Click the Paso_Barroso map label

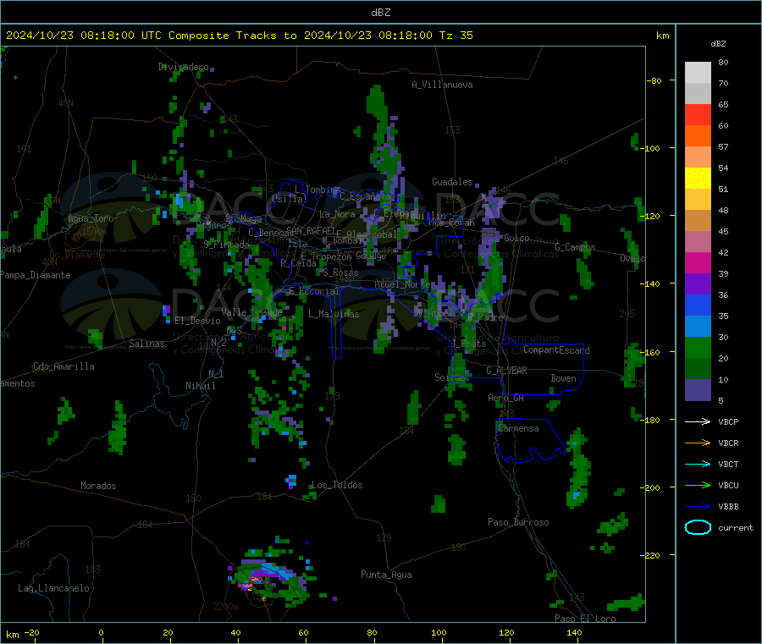click(518, 522)
